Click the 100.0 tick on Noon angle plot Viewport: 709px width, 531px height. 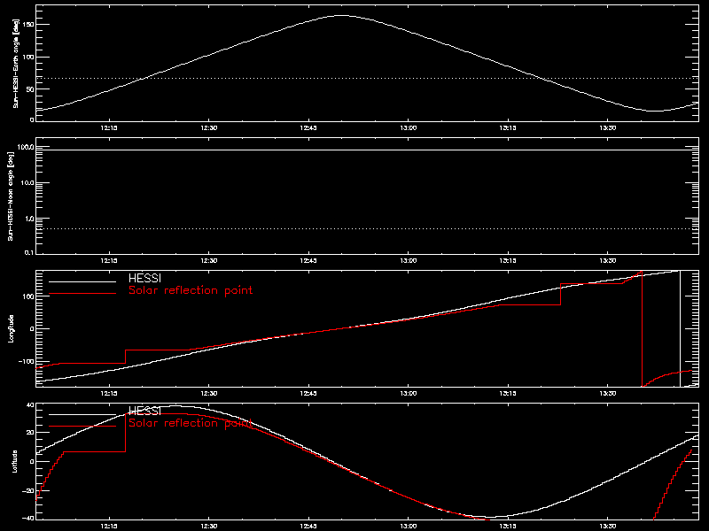[x=26, y=147]
